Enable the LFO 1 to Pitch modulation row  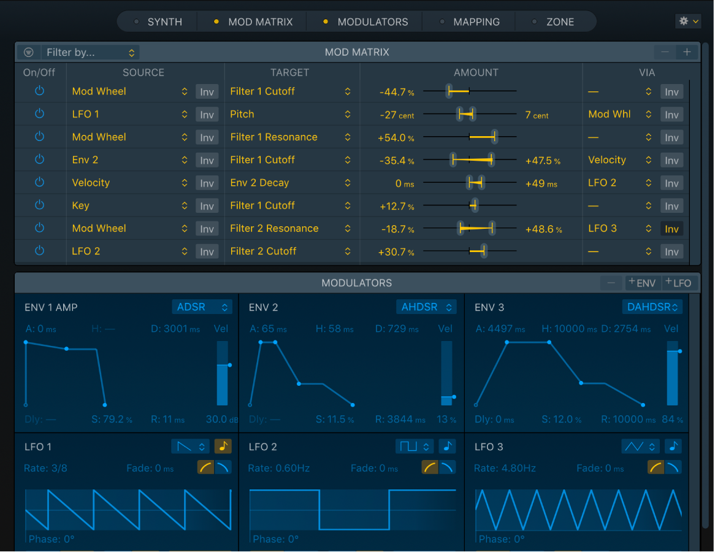(39, 114)
